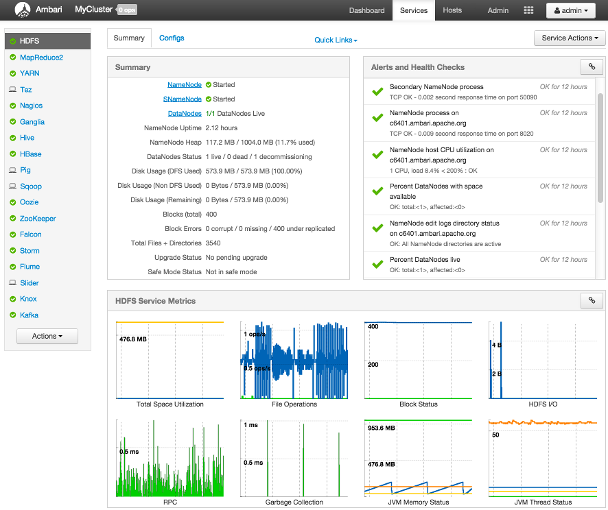The image size is (608, 510).
Task: Click the green status icon beside MapReduce2
Action: point(13,58)
